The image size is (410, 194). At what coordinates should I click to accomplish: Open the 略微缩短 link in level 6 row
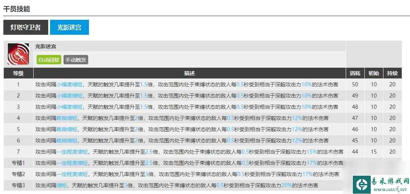point(67,141)
